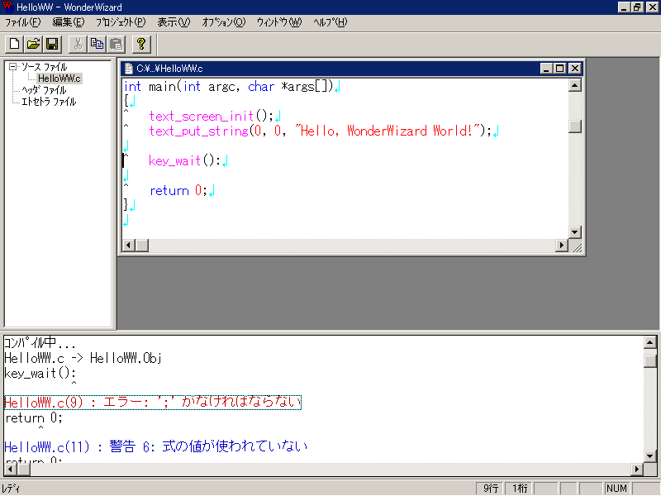Click the output pane's scroll down arrow
This screenshot has width=661, height=496.
(x=650, y=456)
